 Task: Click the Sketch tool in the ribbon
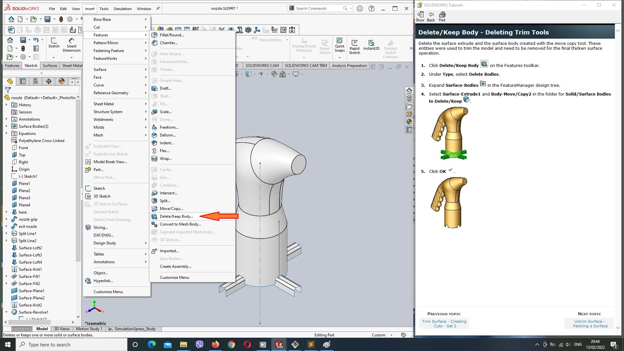(x=54, y=43)
